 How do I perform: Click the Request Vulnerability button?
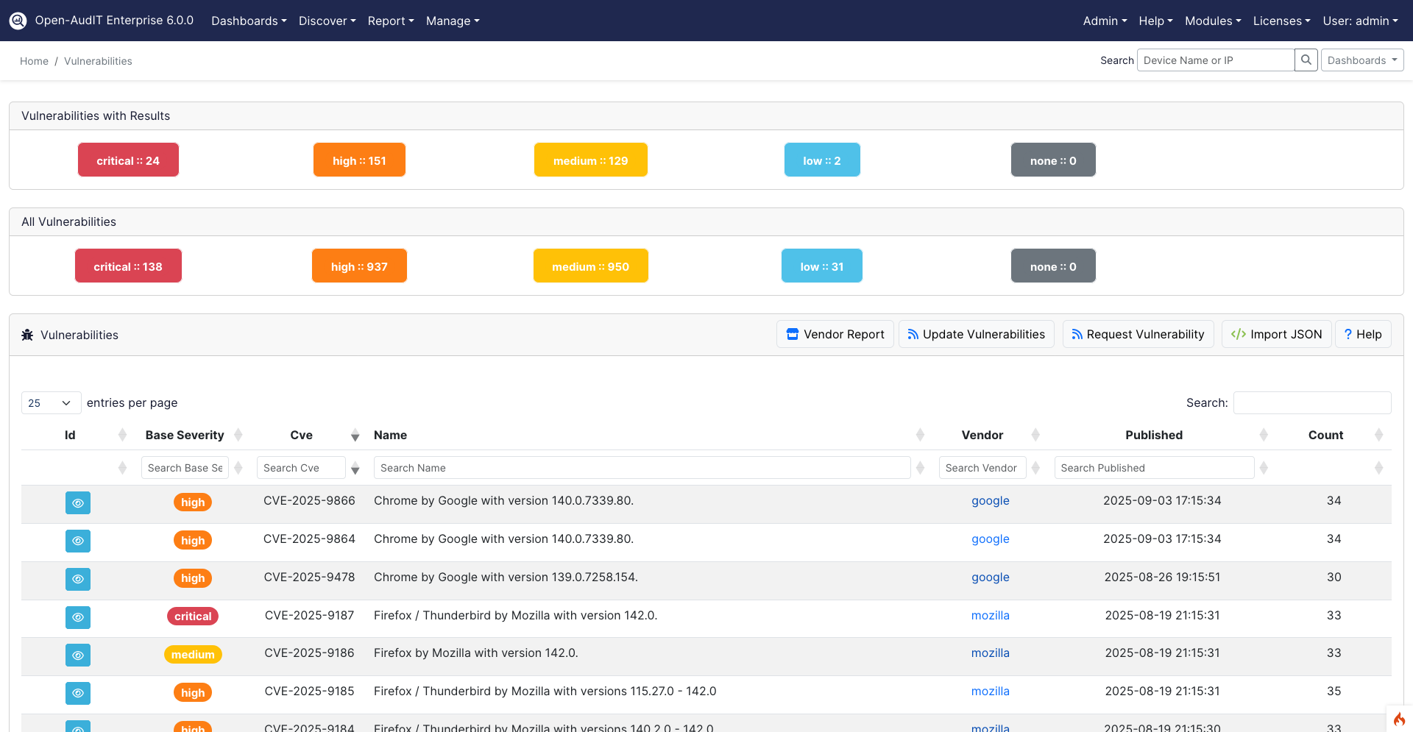point(1138,333)
